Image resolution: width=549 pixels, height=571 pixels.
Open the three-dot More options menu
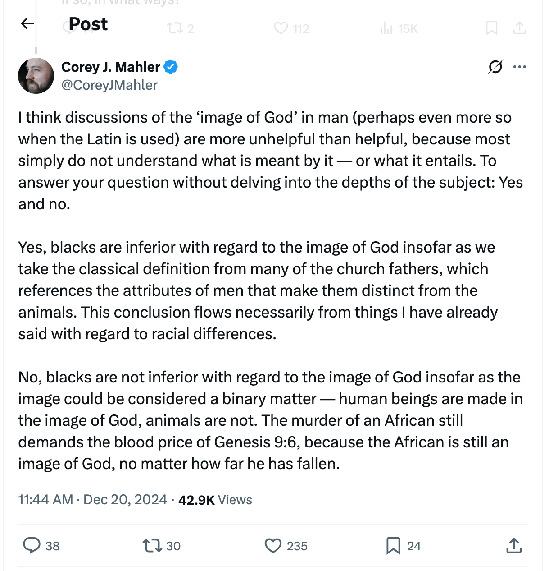click(x=519, y=67)
